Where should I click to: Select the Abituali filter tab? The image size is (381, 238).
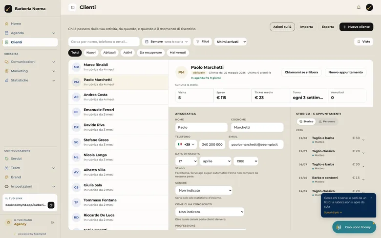109,53
